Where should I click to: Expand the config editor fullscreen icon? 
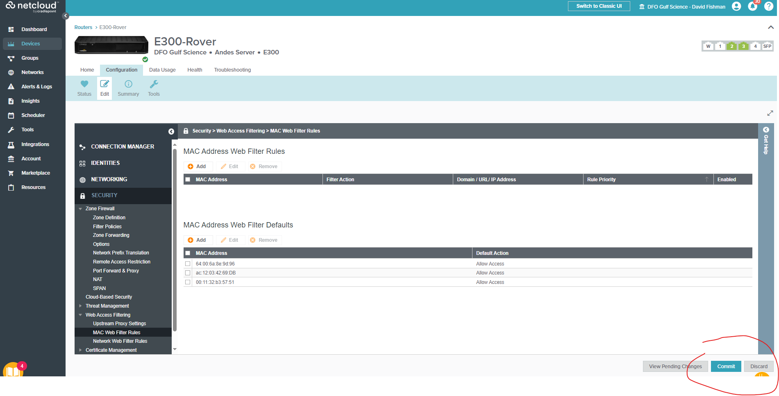click(x=770, y=113)
